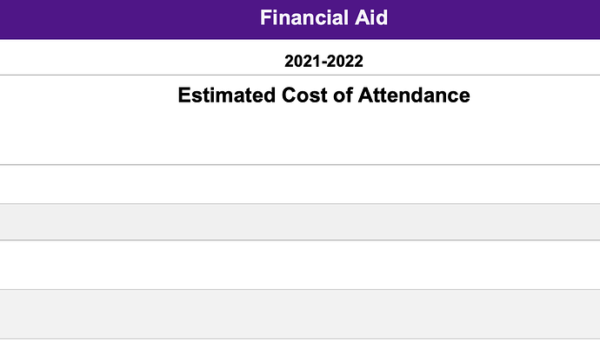
Task: Click the upper gray shaded table row
Action: (300, 222)
